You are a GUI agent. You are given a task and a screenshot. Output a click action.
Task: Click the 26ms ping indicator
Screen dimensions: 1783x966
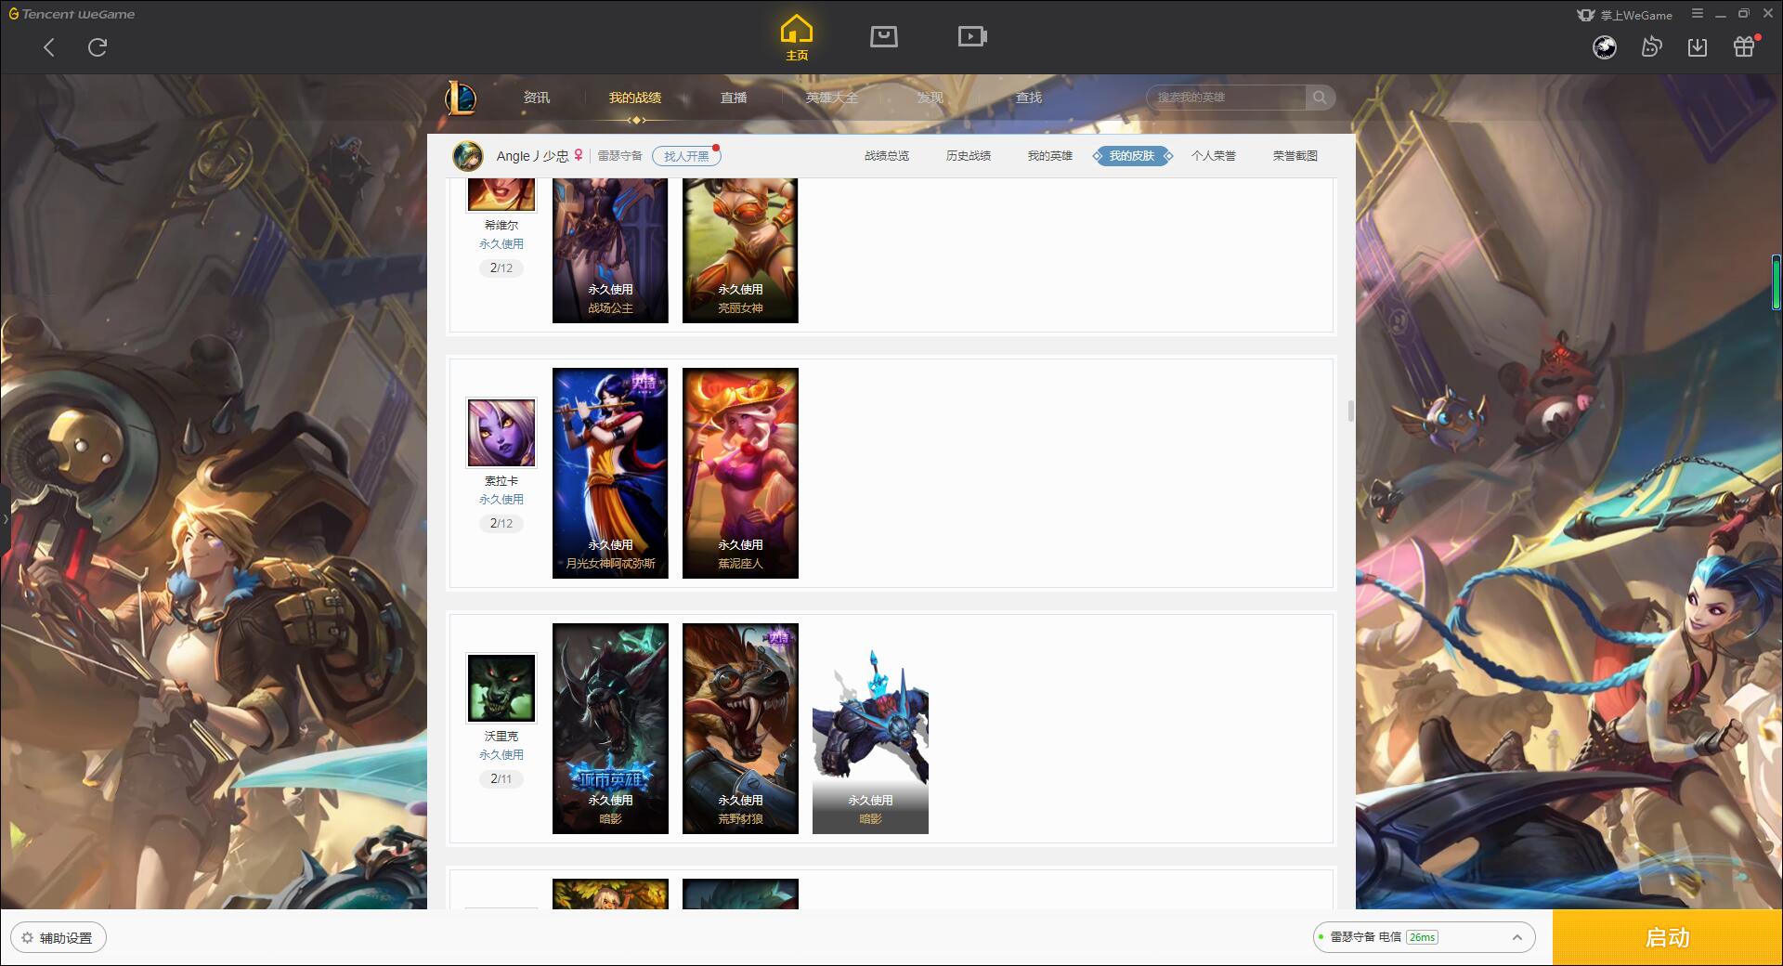(1422, 938)
